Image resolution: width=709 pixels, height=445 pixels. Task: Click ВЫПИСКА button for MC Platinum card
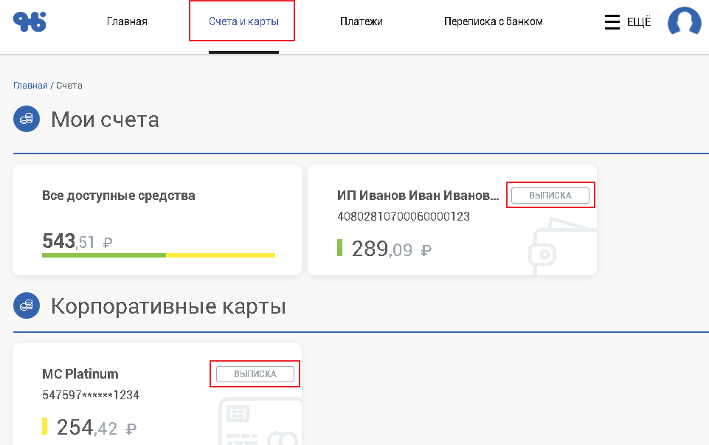tap(255, 374)
